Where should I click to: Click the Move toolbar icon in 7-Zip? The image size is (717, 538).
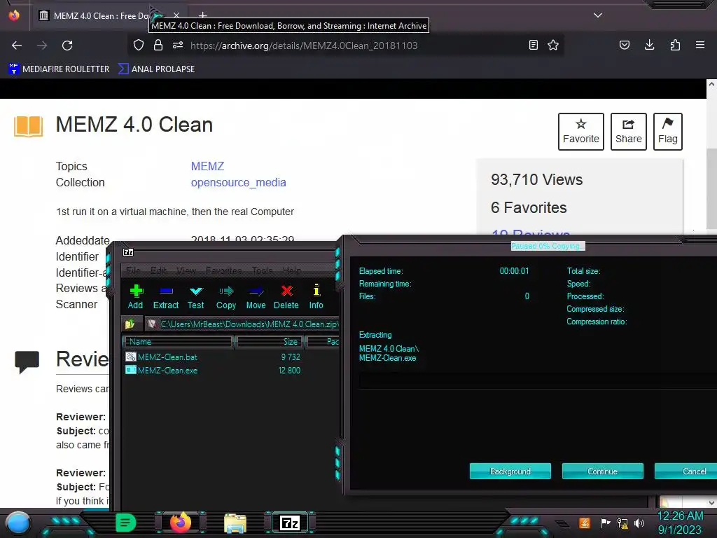[256, 297]
